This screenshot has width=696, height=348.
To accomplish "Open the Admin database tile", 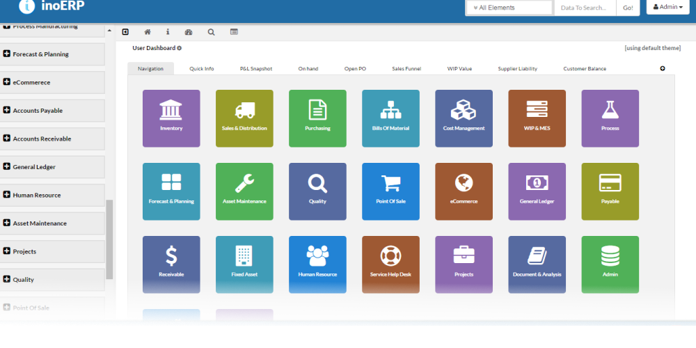I will tap(610, 264).
